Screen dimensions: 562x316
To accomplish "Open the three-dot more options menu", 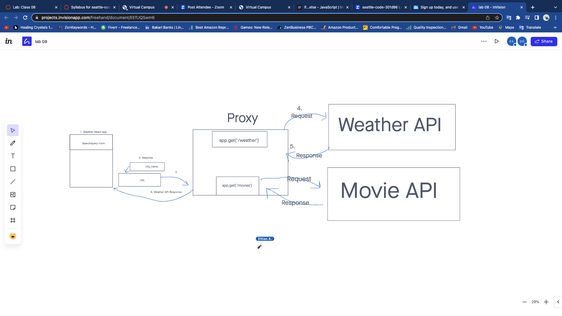I will click(484, 42).
